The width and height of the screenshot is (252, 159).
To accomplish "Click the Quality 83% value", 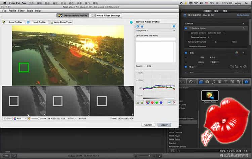I will pos(149,66).
